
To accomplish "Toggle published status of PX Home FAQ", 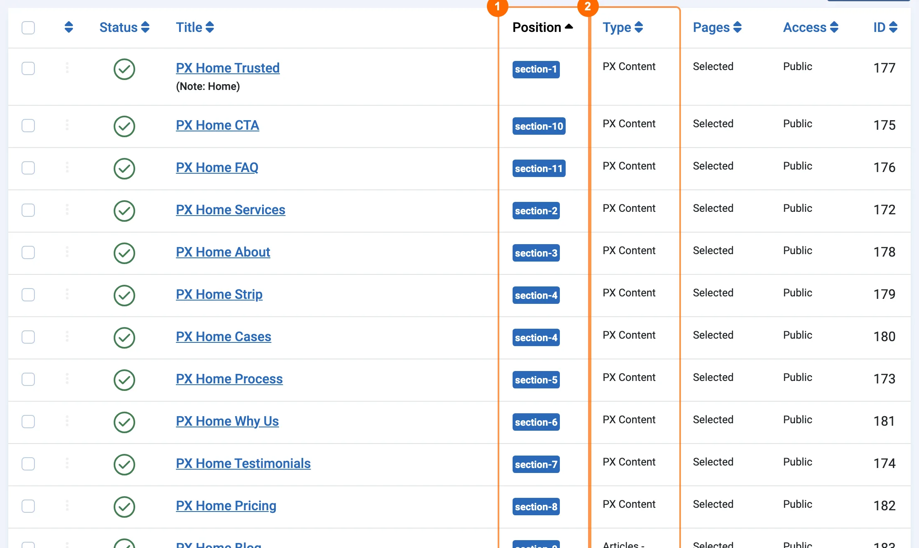I will point(124,169).
